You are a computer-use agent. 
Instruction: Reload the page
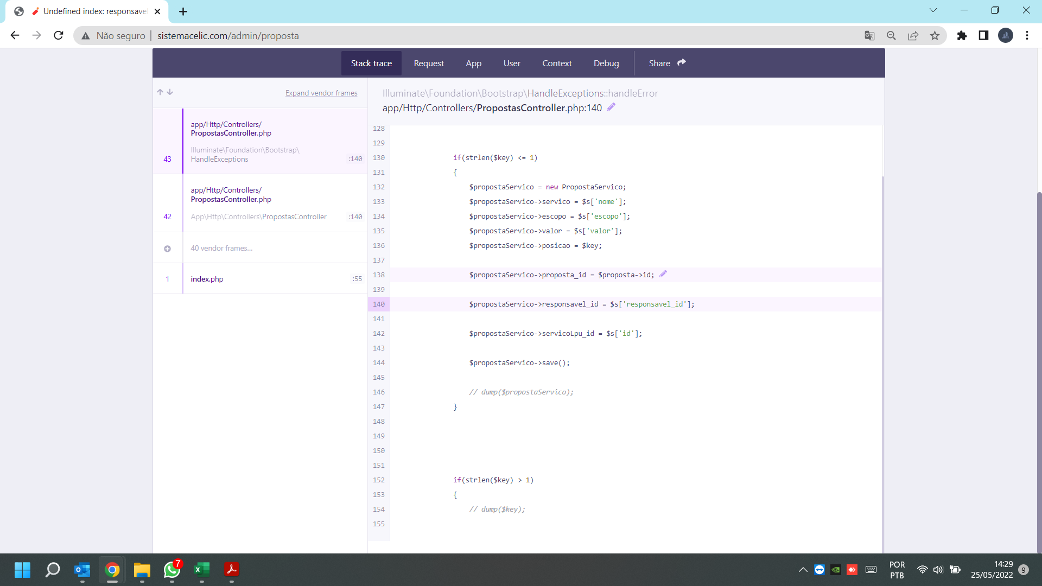(59, 35)
